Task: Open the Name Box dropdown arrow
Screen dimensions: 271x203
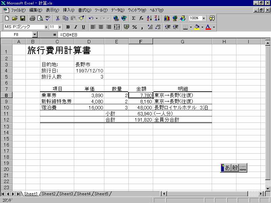Action: (35, 35)
